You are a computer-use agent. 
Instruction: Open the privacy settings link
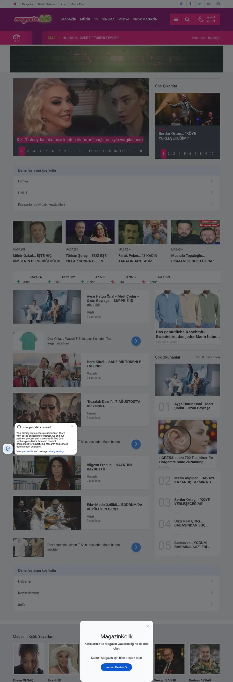[56, 451]
